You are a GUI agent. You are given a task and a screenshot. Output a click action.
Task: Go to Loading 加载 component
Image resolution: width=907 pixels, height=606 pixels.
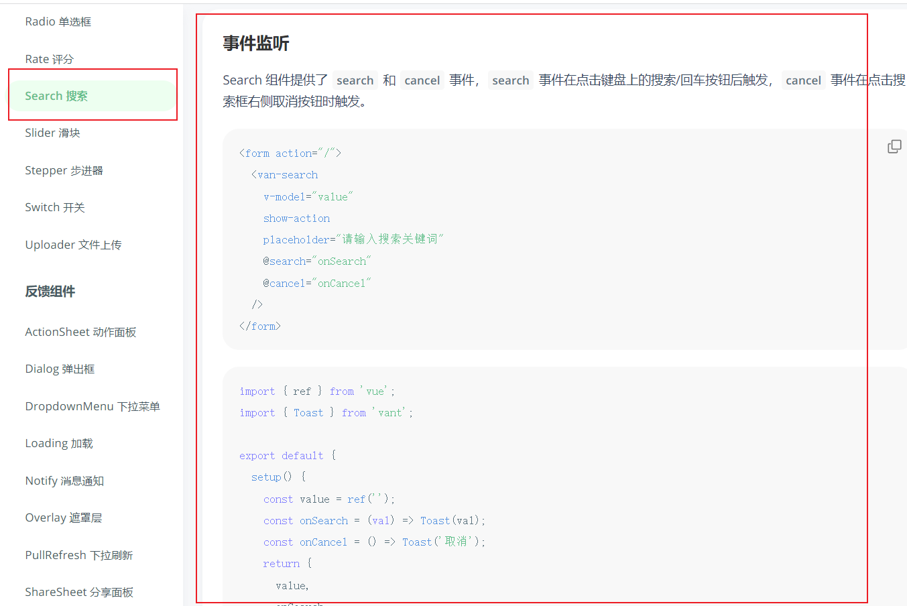pyautogui.click(x=59, y=443)
